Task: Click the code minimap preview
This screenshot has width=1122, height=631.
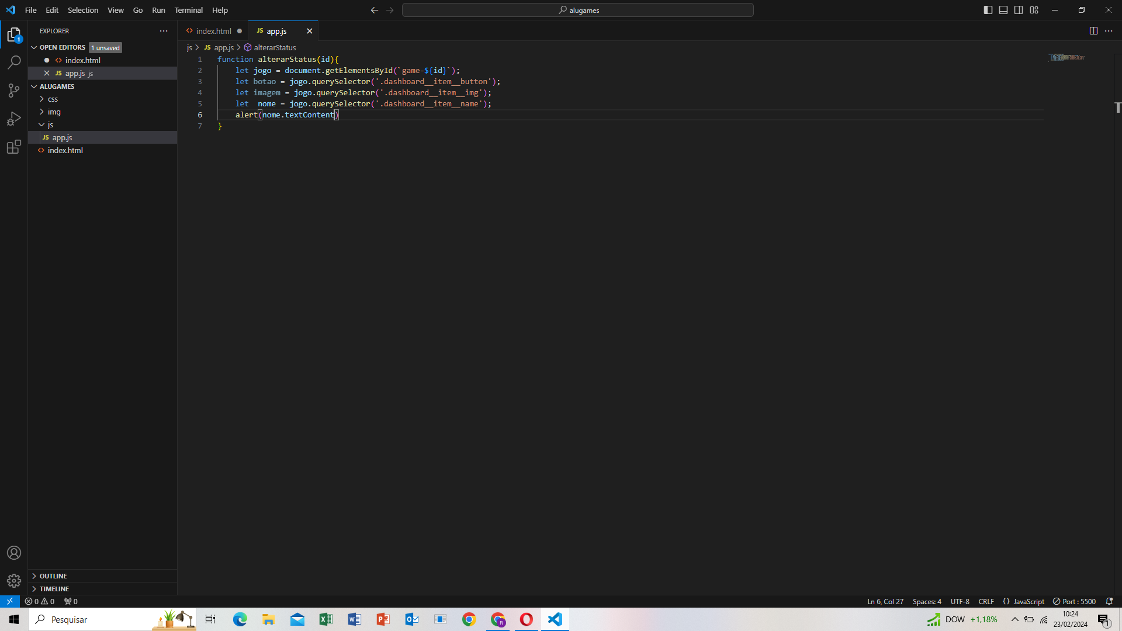Action: pos(1067,57)
